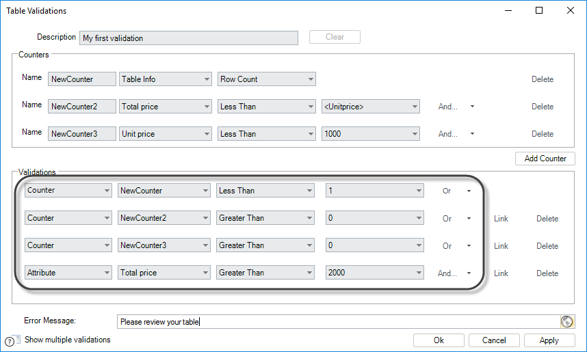This screenshot has width=587, height=352.
Task: Click the NewCounter2 name field
Action: pos(82,106)
